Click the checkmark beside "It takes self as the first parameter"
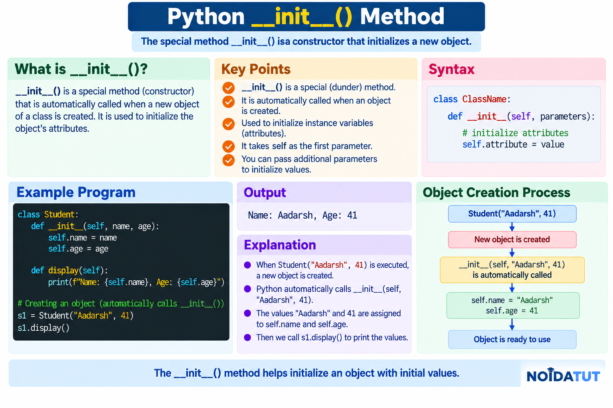 [x=229, y=147]
